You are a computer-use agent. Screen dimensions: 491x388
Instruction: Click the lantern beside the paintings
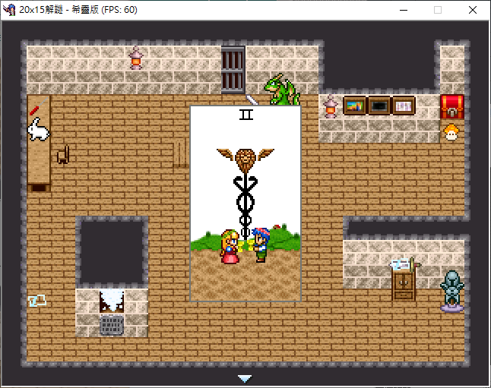pos(331,106)
